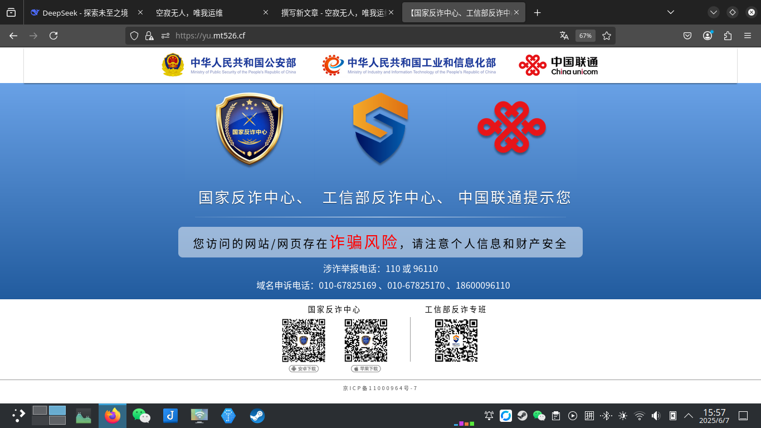The width and height of the screenshot is (761, 428).
Task: Open the blue hexagon T taskbar app
Action: (228, 416)
